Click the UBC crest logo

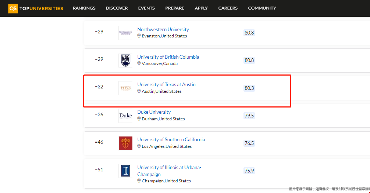point(125,61)
